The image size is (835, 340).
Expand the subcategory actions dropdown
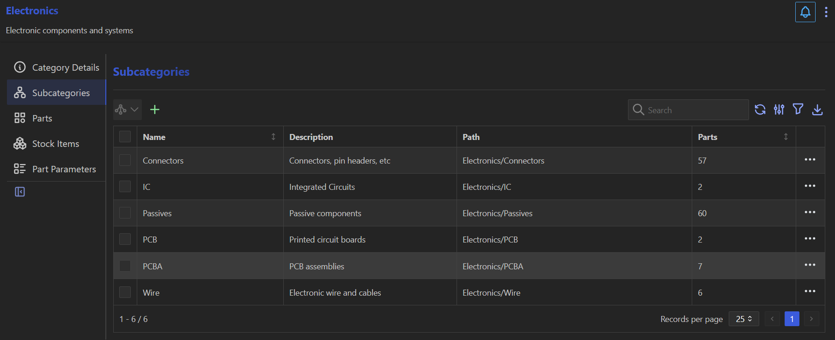(127, 109)
